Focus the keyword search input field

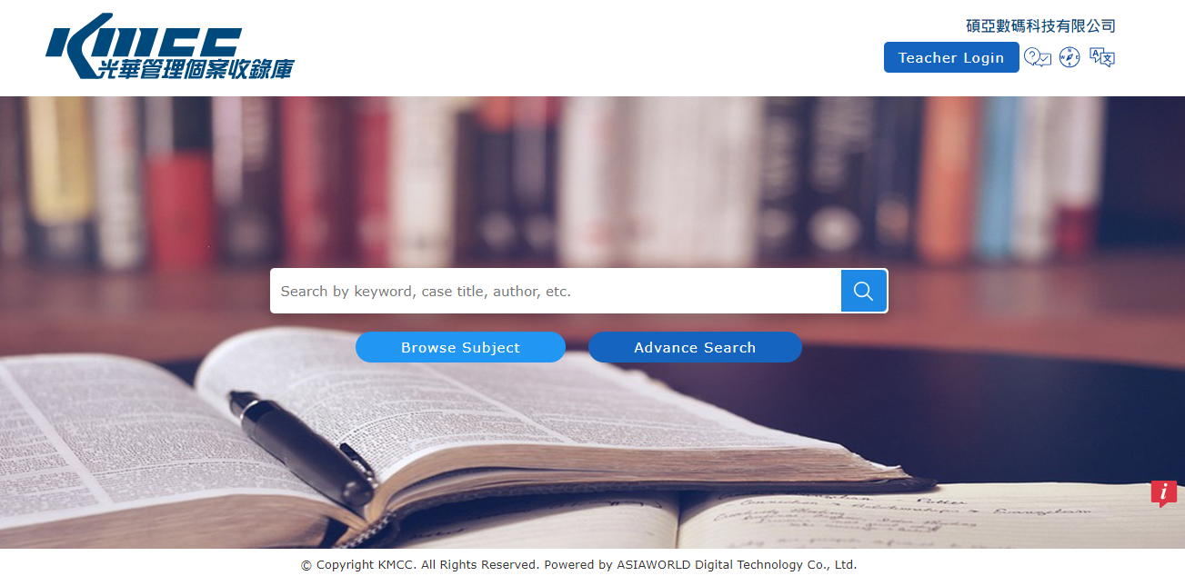coord(556,291)
